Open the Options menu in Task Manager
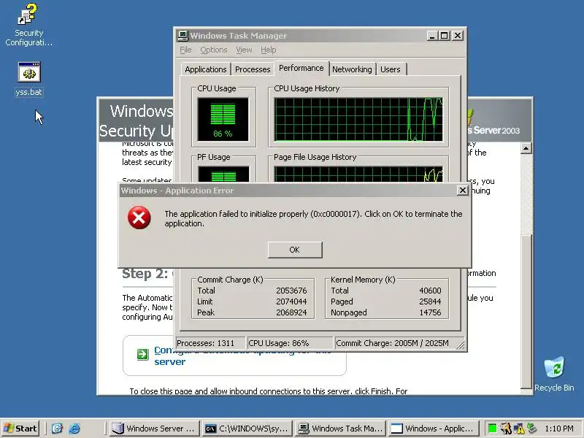Viewport: 584px width, 438px height. (214, 50)
